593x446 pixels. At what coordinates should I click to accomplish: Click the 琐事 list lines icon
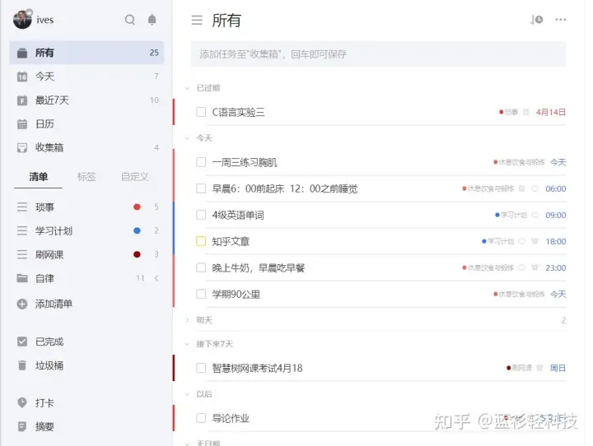tap(22, 207)
